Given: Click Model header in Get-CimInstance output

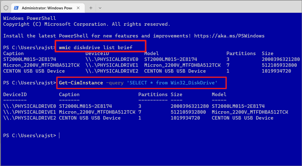Looking at the screenshot, I should 219,95.
